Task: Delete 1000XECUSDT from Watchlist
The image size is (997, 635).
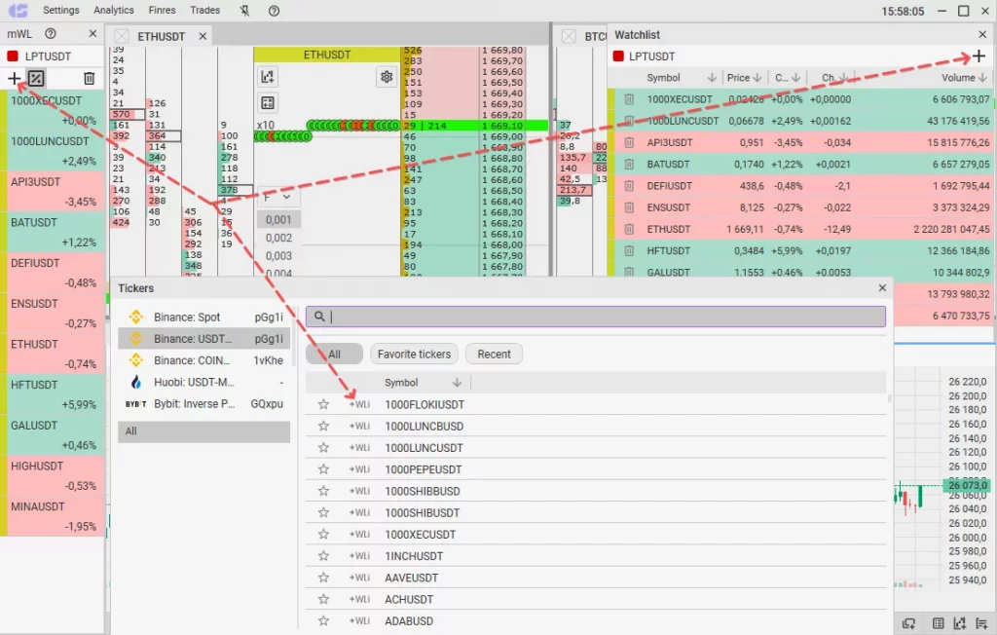Action: [629, 99]
